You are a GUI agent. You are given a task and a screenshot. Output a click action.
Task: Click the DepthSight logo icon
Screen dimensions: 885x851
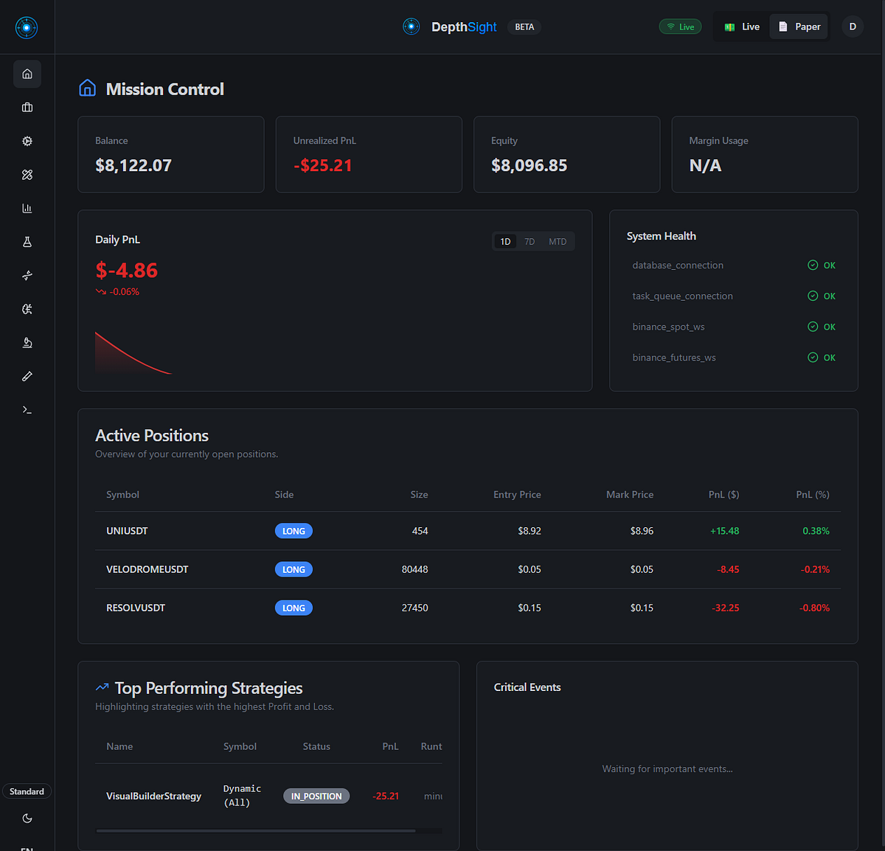point(411,27)
